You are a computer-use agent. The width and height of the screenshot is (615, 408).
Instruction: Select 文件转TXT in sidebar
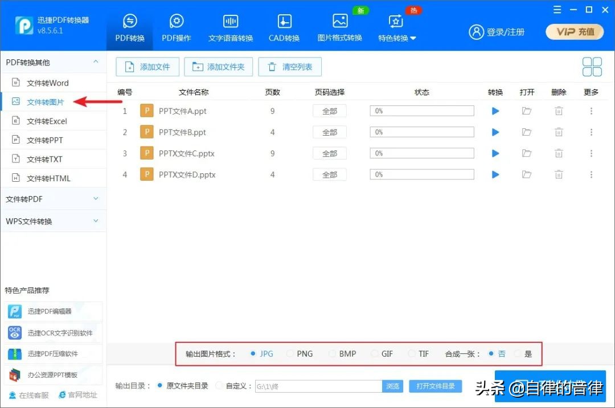tap(54, 160)
